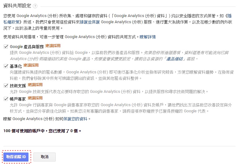
Task: Open the 產品連結 link in italic text
Action: [175, 59]
